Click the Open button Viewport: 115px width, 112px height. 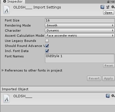point(109,13)
